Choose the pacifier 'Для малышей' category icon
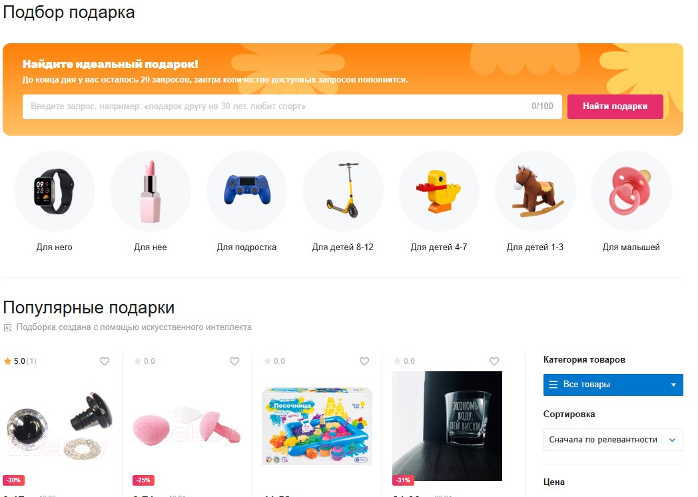 pos(631,191)
